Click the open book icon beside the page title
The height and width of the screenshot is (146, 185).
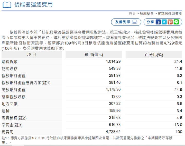[x=7, y=5]
